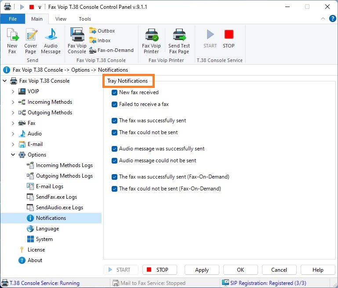Switch to the View ribbon tab
This screenshot has height=288, width=338.
click(61, 19)
